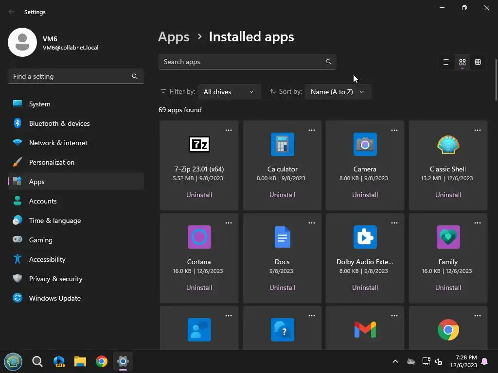Go back with the Settings back arrow

(12, 12)
